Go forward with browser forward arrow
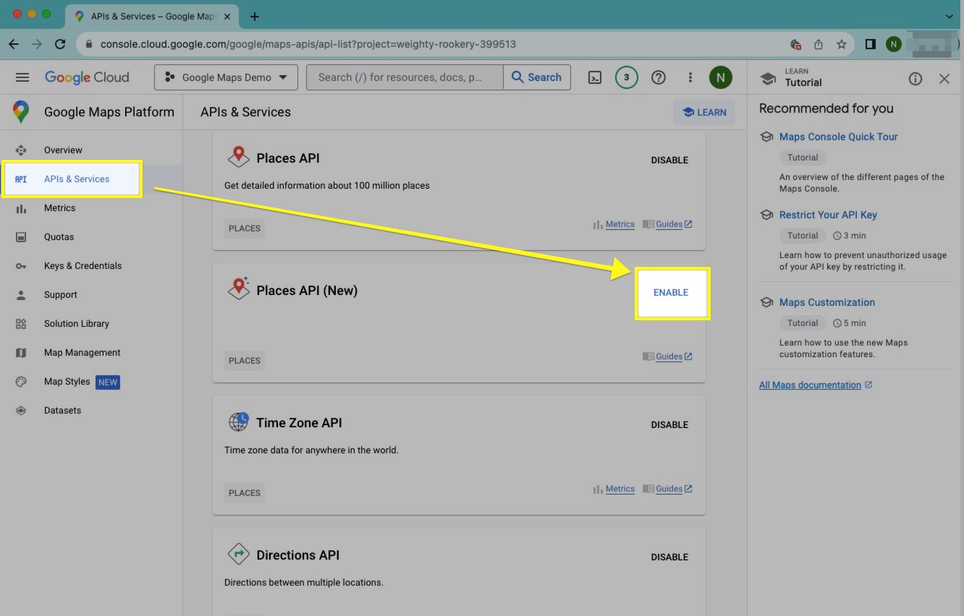This screenshot has width=964, height=616. [37, 44]
